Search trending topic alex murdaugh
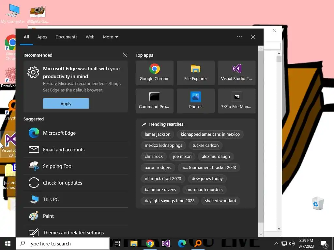This screenshot has height=250, width=334. coord(216,157)
